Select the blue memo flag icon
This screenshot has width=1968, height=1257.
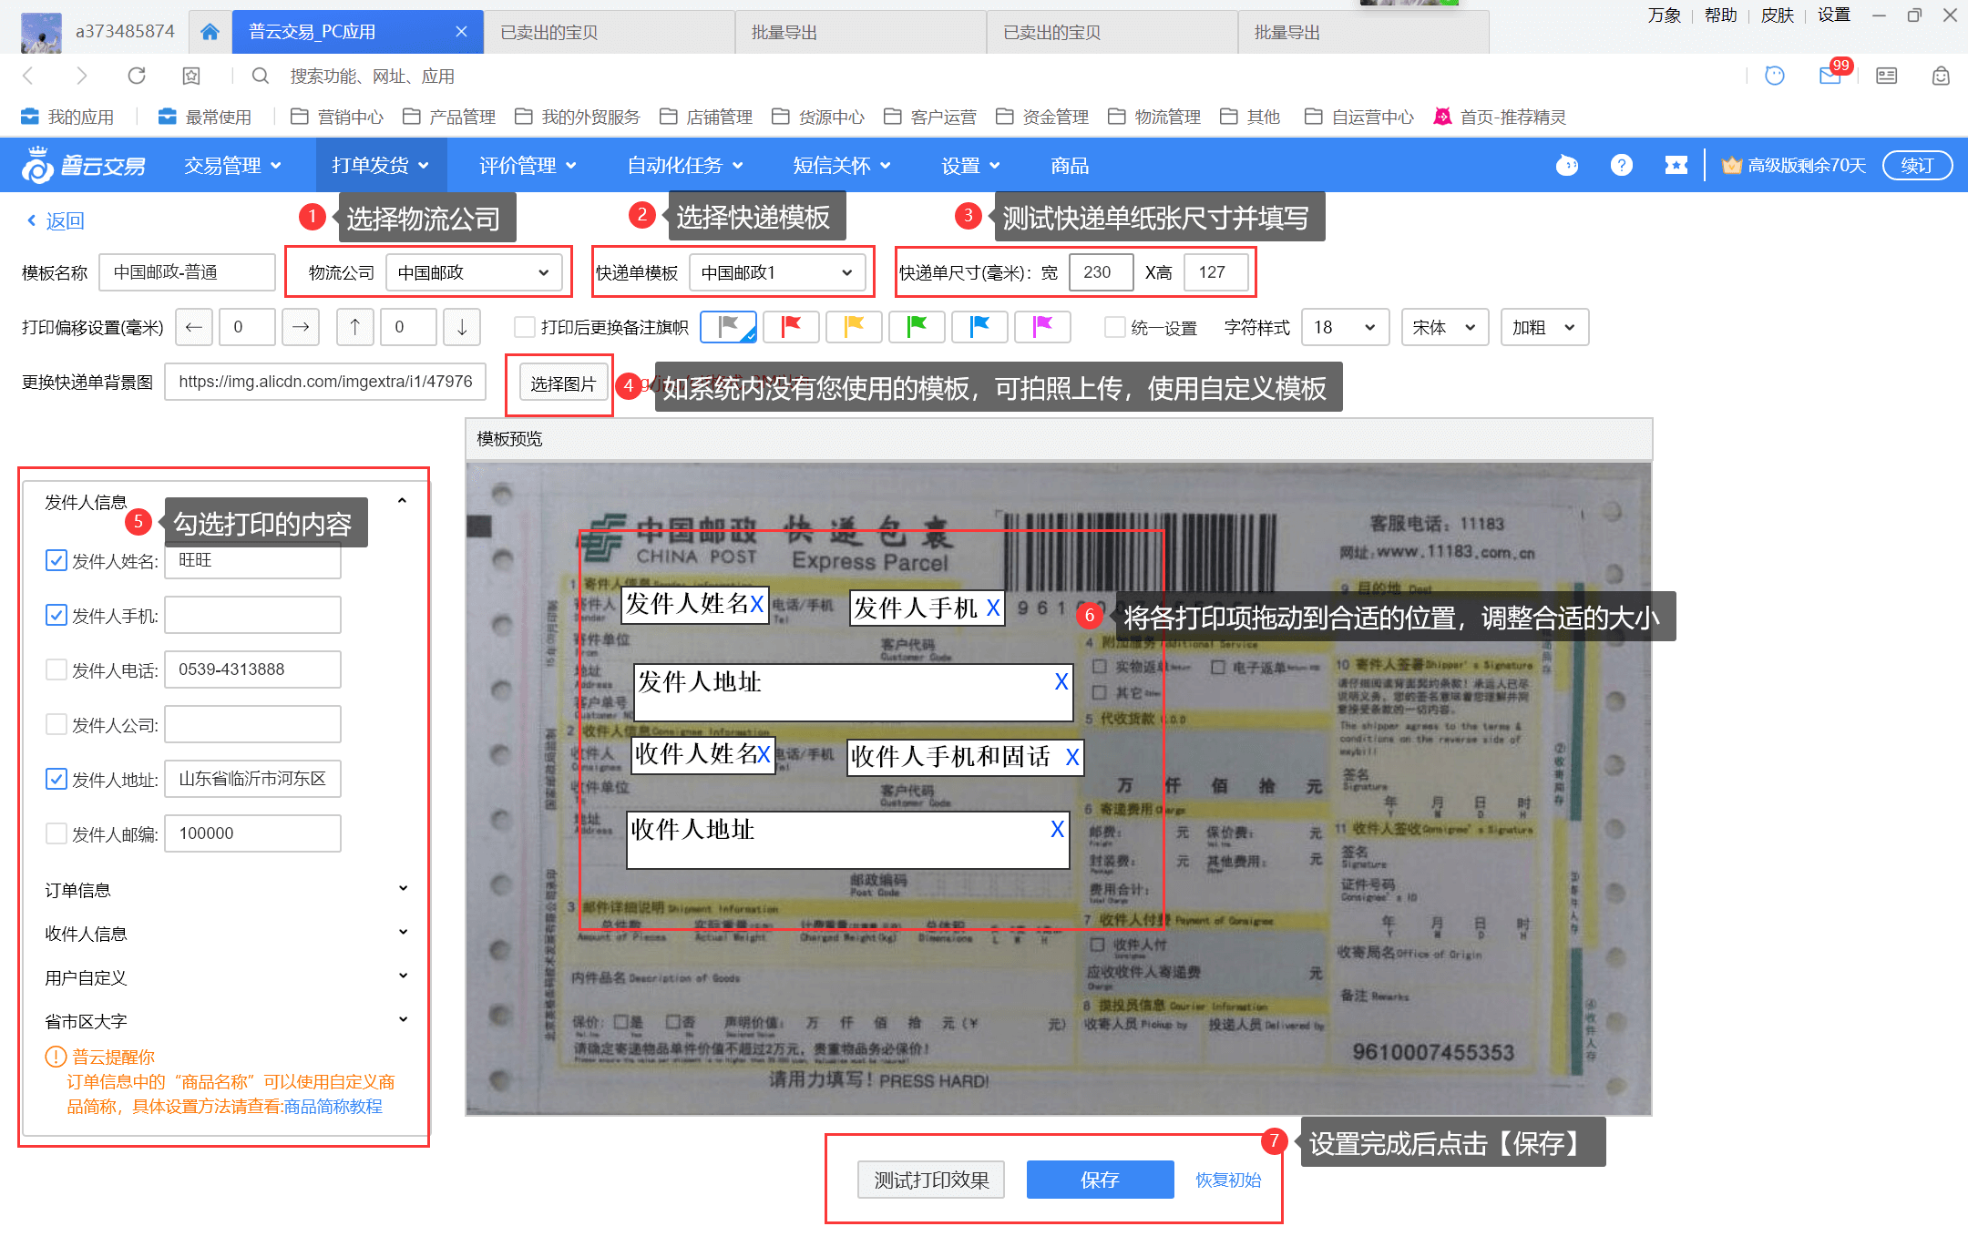tap(979, 326)
